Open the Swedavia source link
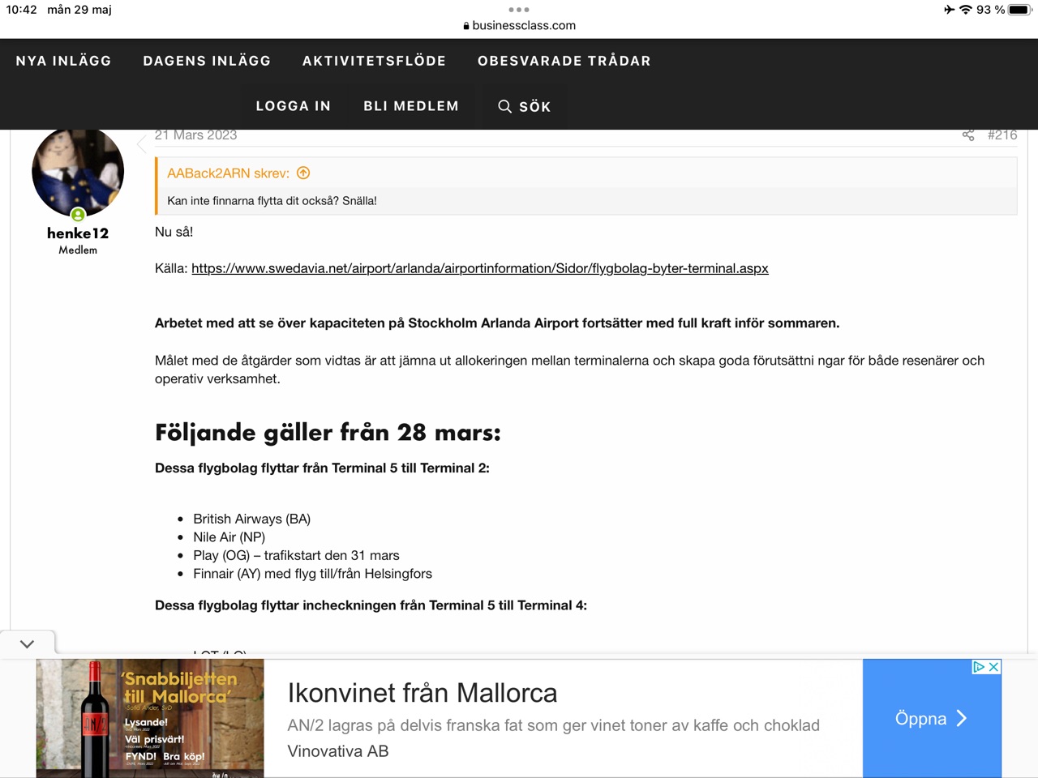 point(479,268)
